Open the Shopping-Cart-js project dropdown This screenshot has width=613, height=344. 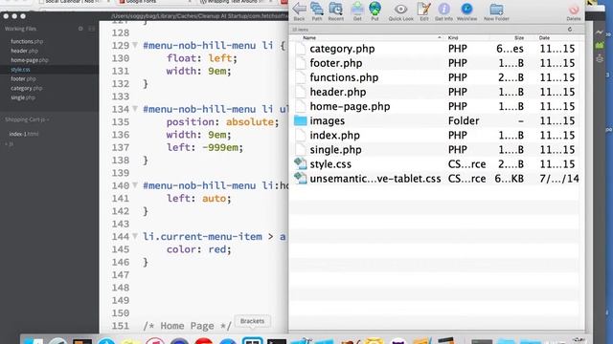27,119
